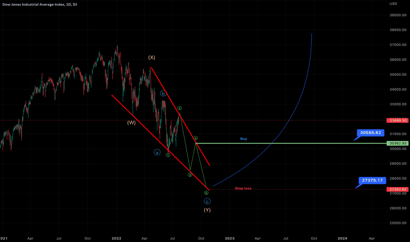Click the Dow Jones Industrial Average Index title
Screen dimensions: 410x242
pos(40,4)
